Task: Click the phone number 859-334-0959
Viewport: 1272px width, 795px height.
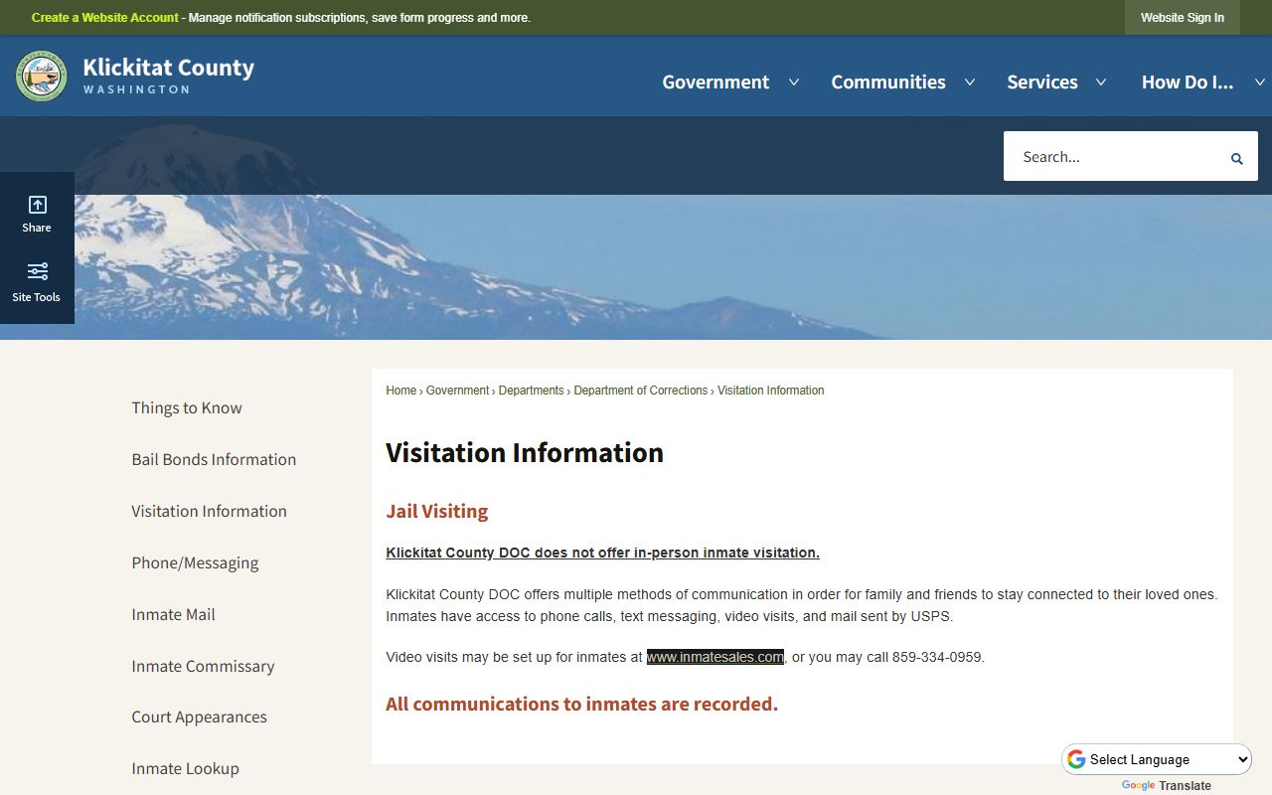Action: 936,657
